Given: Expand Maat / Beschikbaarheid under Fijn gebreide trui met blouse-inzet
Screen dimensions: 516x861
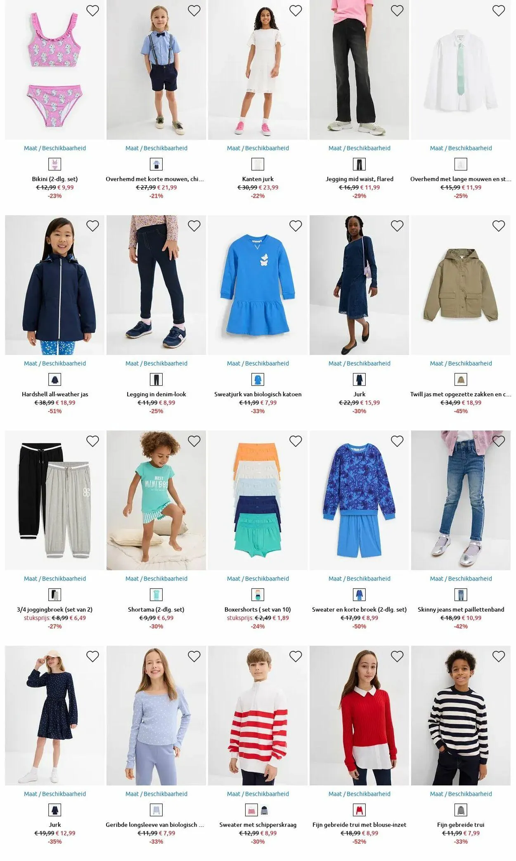Looking at the screenshot, I should 360,794.
